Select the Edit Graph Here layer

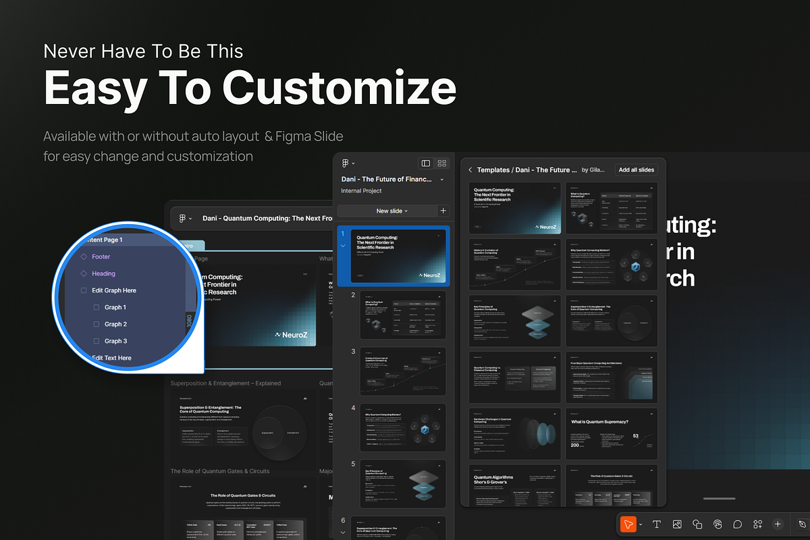point(114,290)
